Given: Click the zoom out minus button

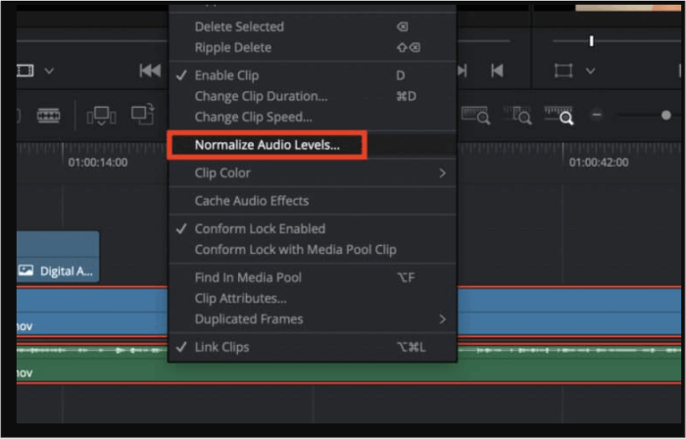Looking at the screenshot, I should [x=596, y=115].
